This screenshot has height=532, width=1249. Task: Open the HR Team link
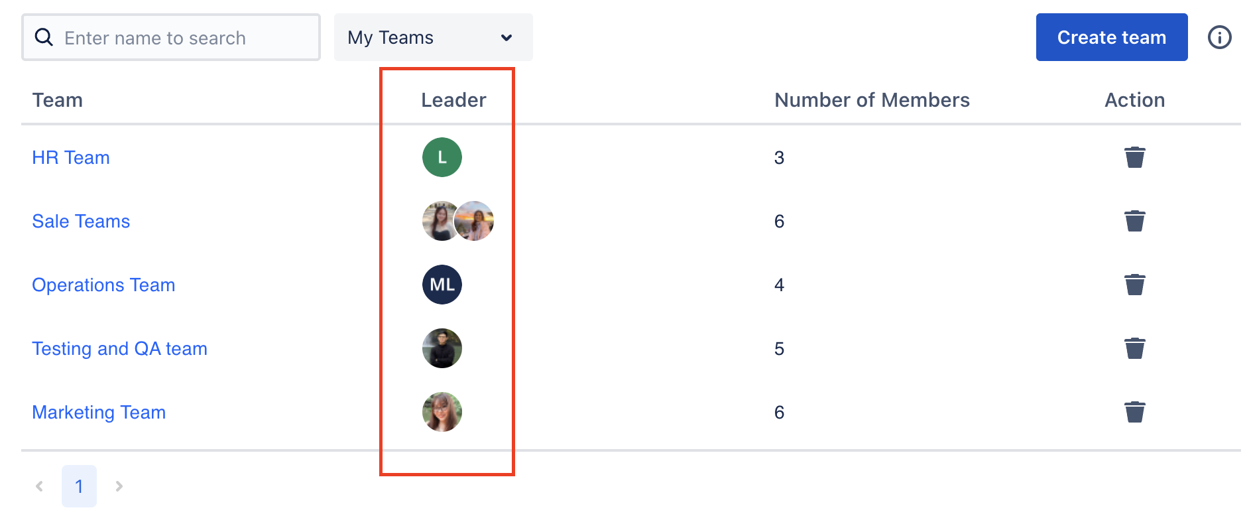tap(71, 157)
